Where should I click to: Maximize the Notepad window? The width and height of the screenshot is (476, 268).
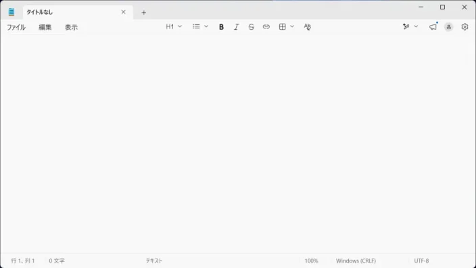443,7
